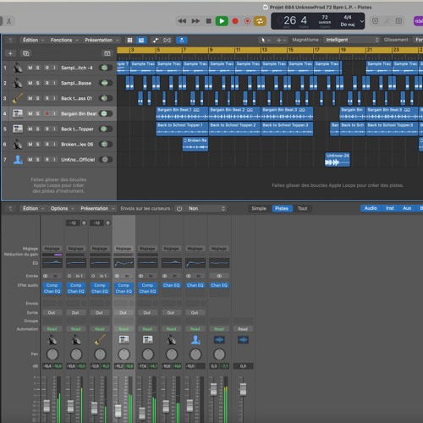Screen dimensions: 423x423
Task: Open the Fonctions menu
Action: [x=64, y=40]
